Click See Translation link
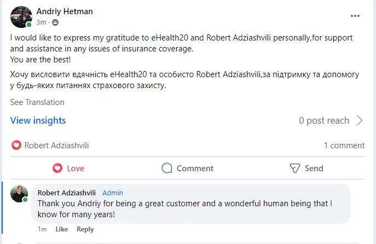 tap(37, 102)
